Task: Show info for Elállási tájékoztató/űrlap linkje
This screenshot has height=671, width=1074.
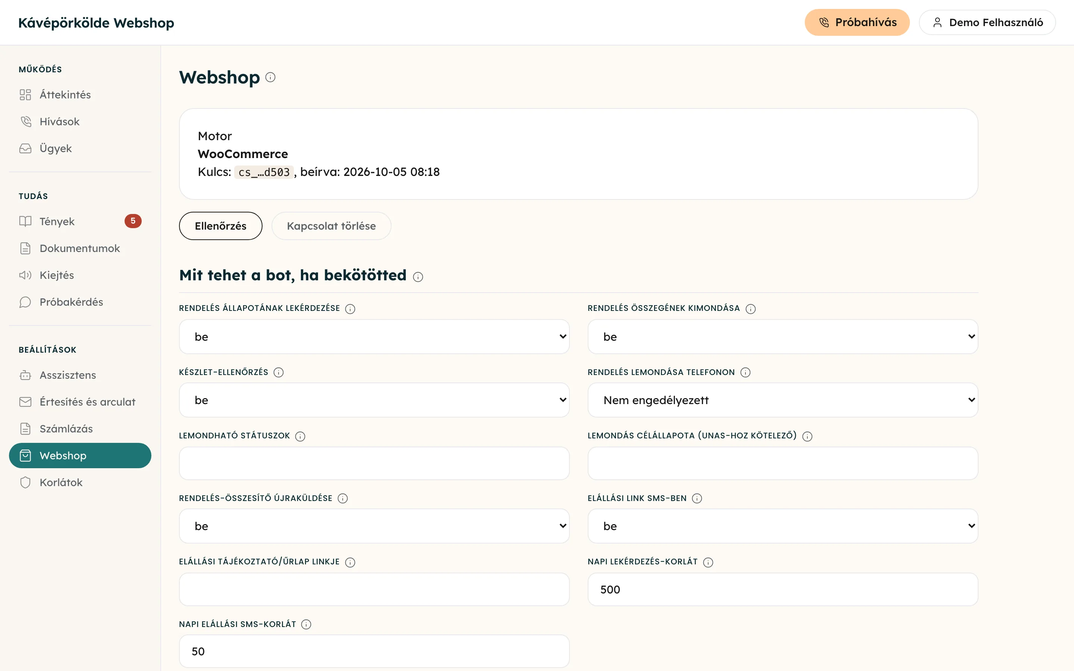Action: 350,562
